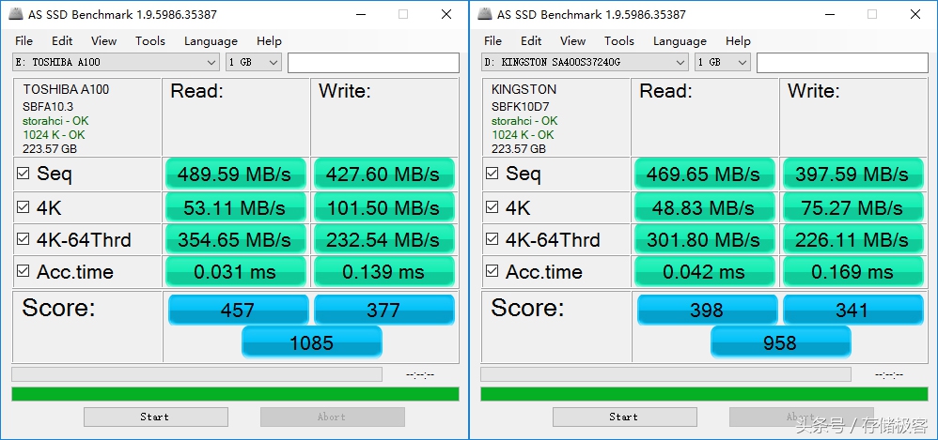
Task: Open the E: TOSHIBA A100 drive dropdown
Action: coord(116,62)
